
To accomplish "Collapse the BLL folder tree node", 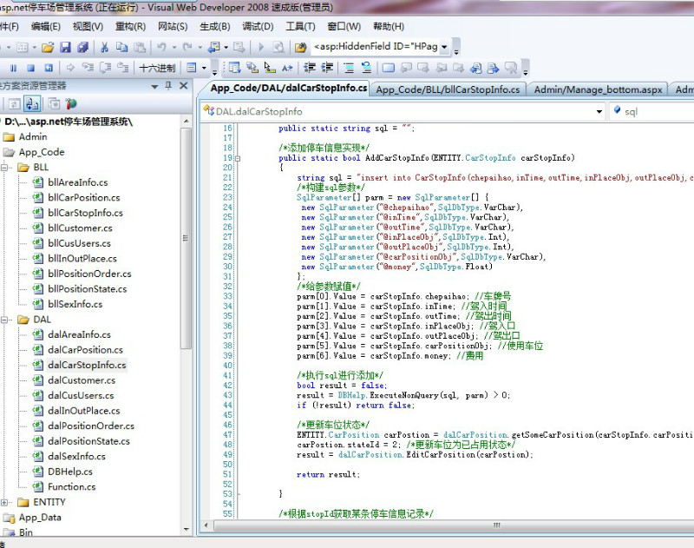I will [5, 168].
